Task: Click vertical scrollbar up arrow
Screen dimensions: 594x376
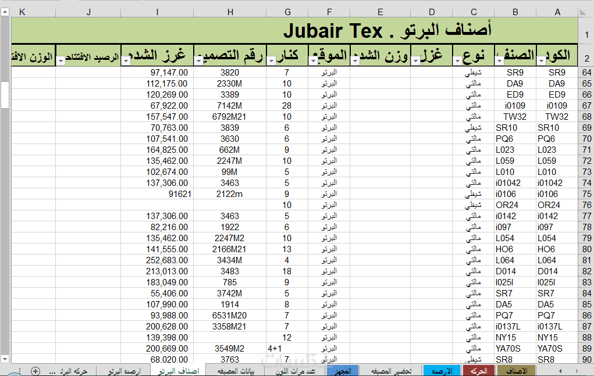Action: (x=5, y=12)
